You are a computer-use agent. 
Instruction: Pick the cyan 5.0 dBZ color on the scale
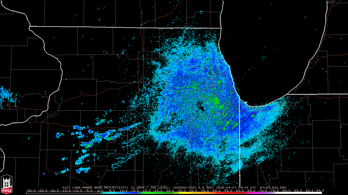[x=109, y=193]
